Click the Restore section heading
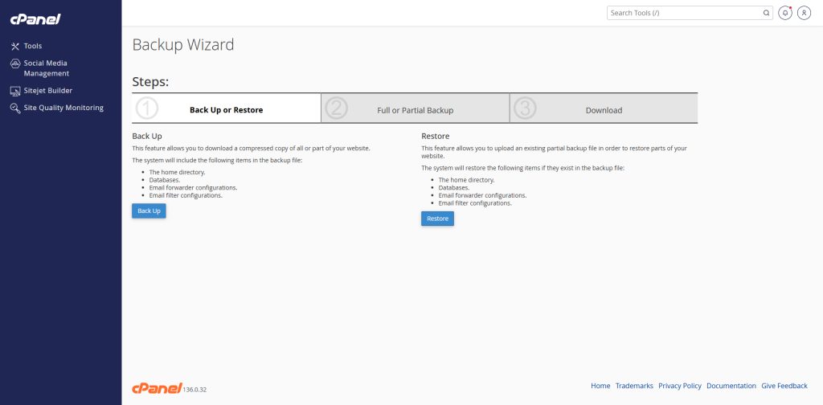The height and width of the screenshot is (405, 823). [436, 137]
